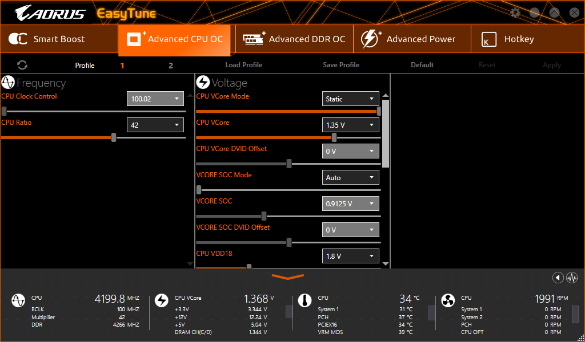Click the CPU frequency monitor icon
585x342 pixels.
click(x=18, y=300)
